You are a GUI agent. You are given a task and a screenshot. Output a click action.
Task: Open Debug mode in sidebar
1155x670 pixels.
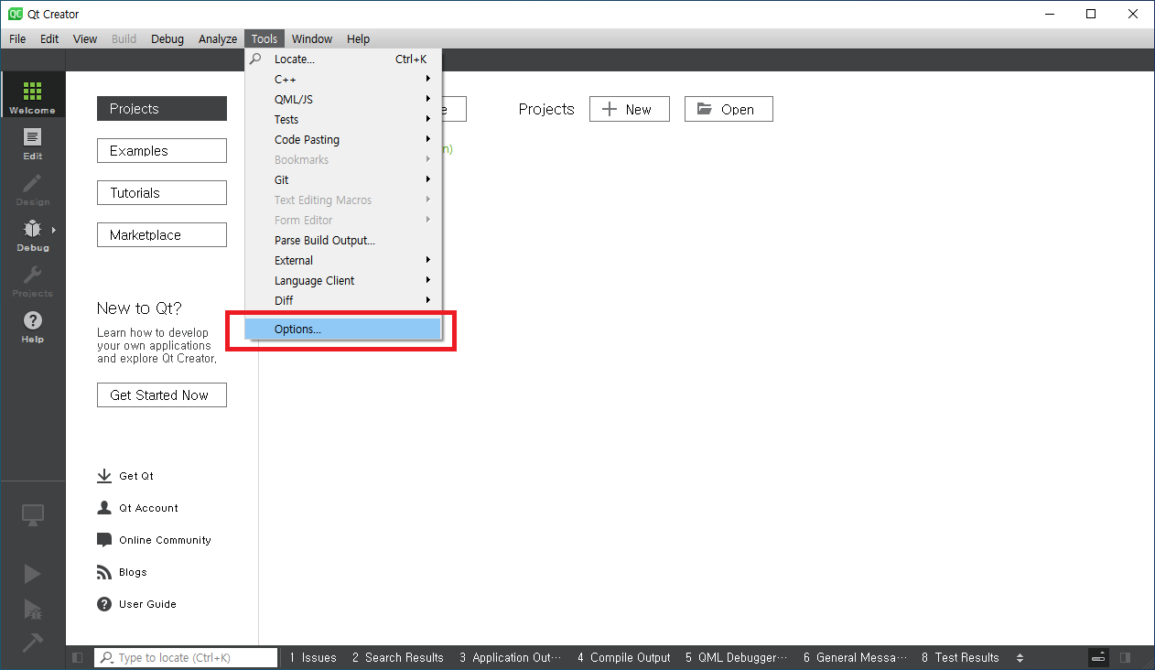[33, 233]
